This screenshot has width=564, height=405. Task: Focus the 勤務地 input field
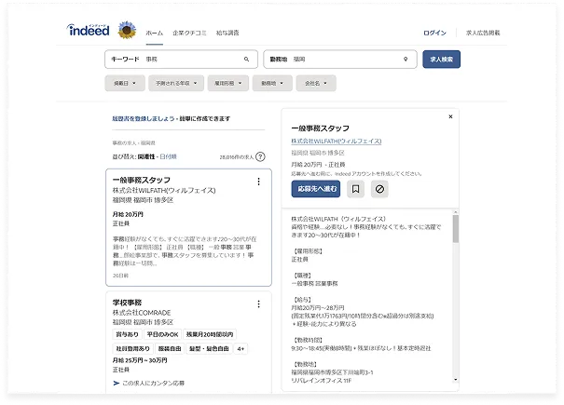340,60
